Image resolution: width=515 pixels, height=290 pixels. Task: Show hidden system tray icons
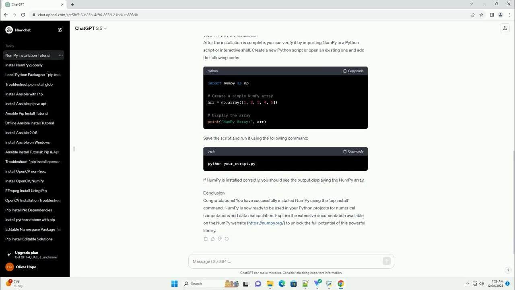point(468,284)
